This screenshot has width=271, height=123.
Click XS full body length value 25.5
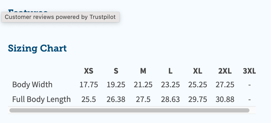(x=89, y=99)
